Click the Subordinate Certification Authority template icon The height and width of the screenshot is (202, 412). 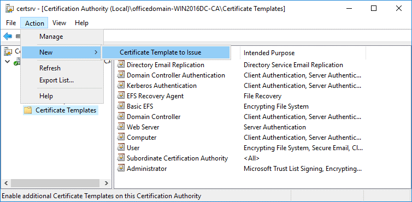point(121,158)
